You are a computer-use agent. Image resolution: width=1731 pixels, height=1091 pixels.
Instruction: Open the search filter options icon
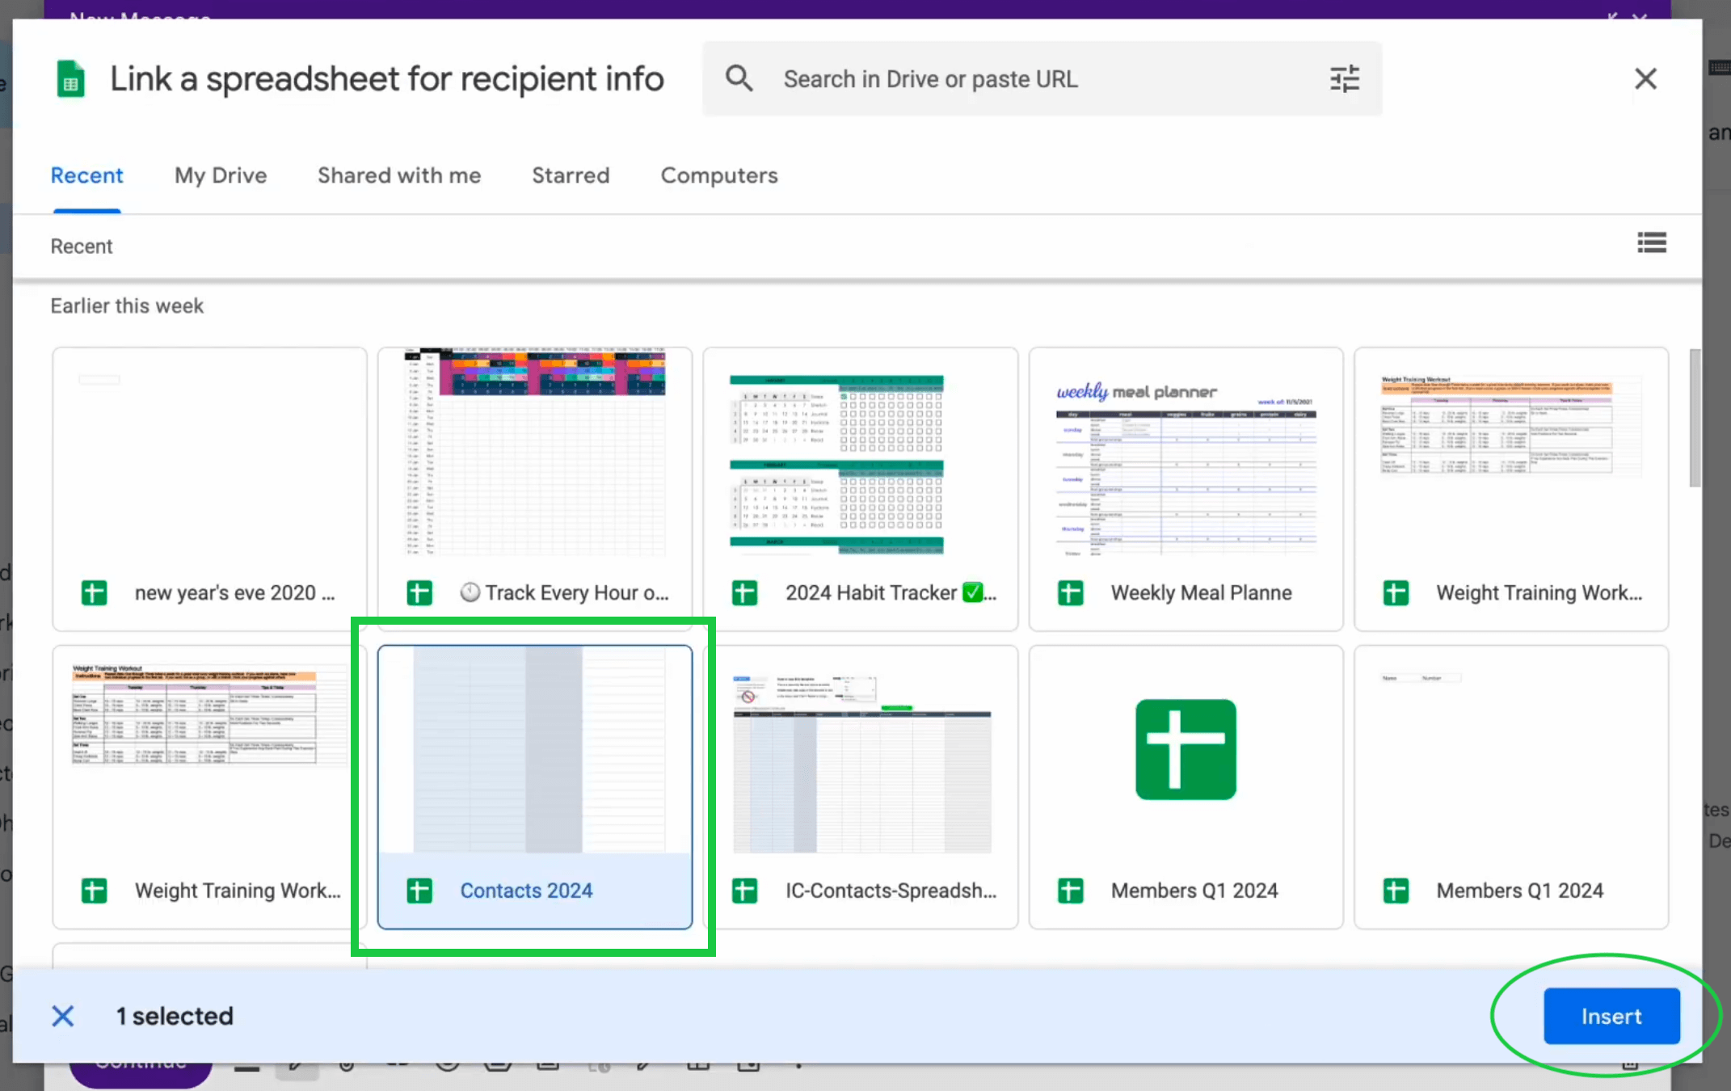1345,78
